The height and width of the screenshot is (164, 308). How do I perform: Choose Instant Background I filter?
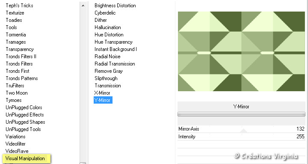pos(115,49)
